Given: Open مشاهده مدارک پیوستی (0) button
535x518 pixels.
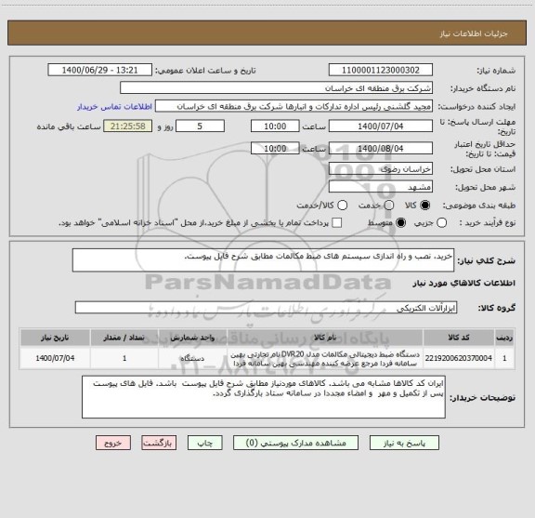Looking at the screenshot, I should pos(295,443).
